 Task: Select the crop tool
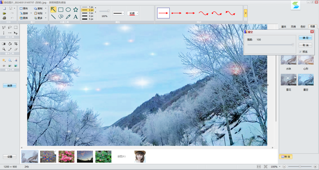click(16, 43)
